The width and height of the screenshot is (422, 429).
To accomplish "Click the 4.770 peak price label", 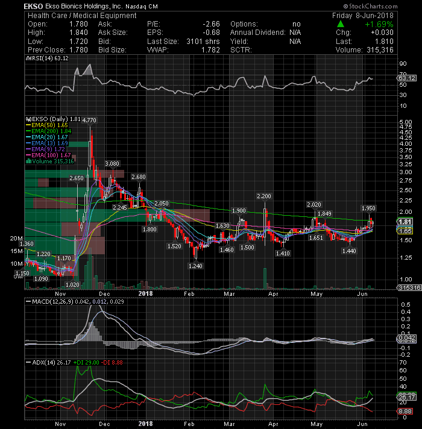I will tap(89, 120).
